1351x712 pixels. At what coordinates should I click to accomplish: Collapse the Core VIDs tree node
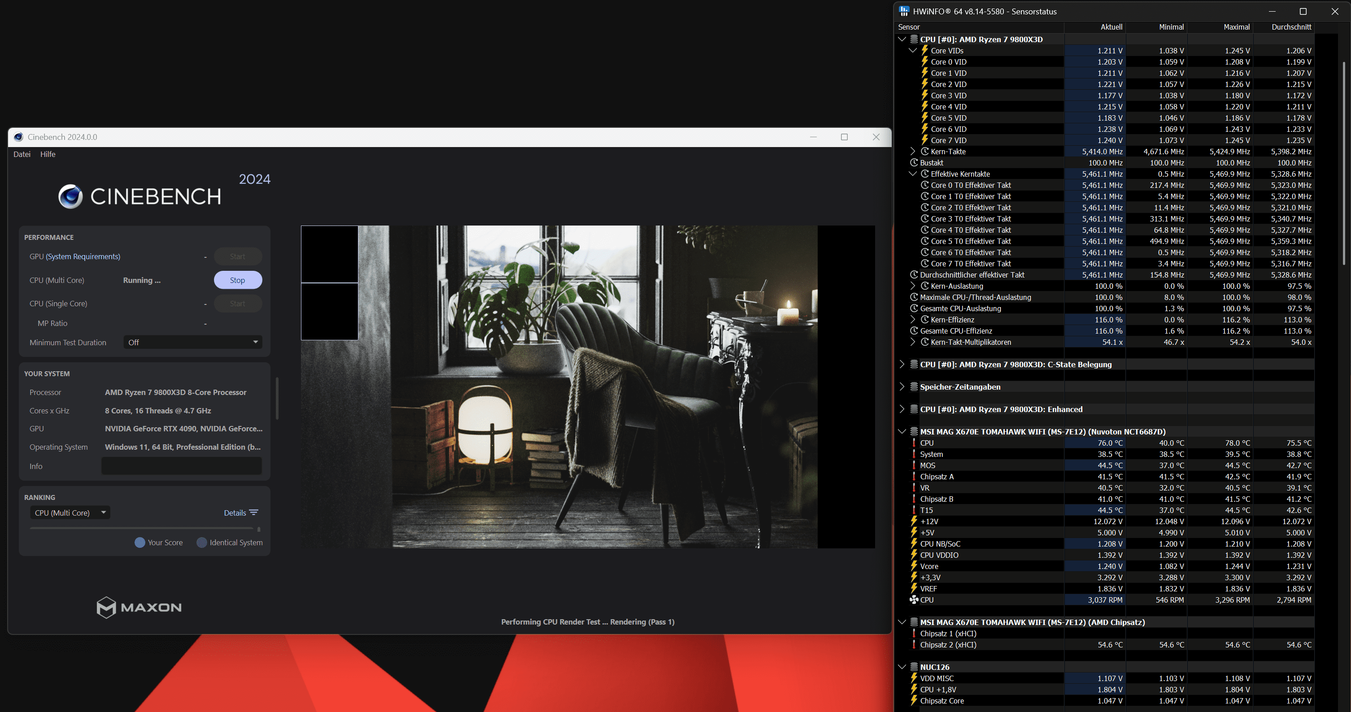pos(913,50)
